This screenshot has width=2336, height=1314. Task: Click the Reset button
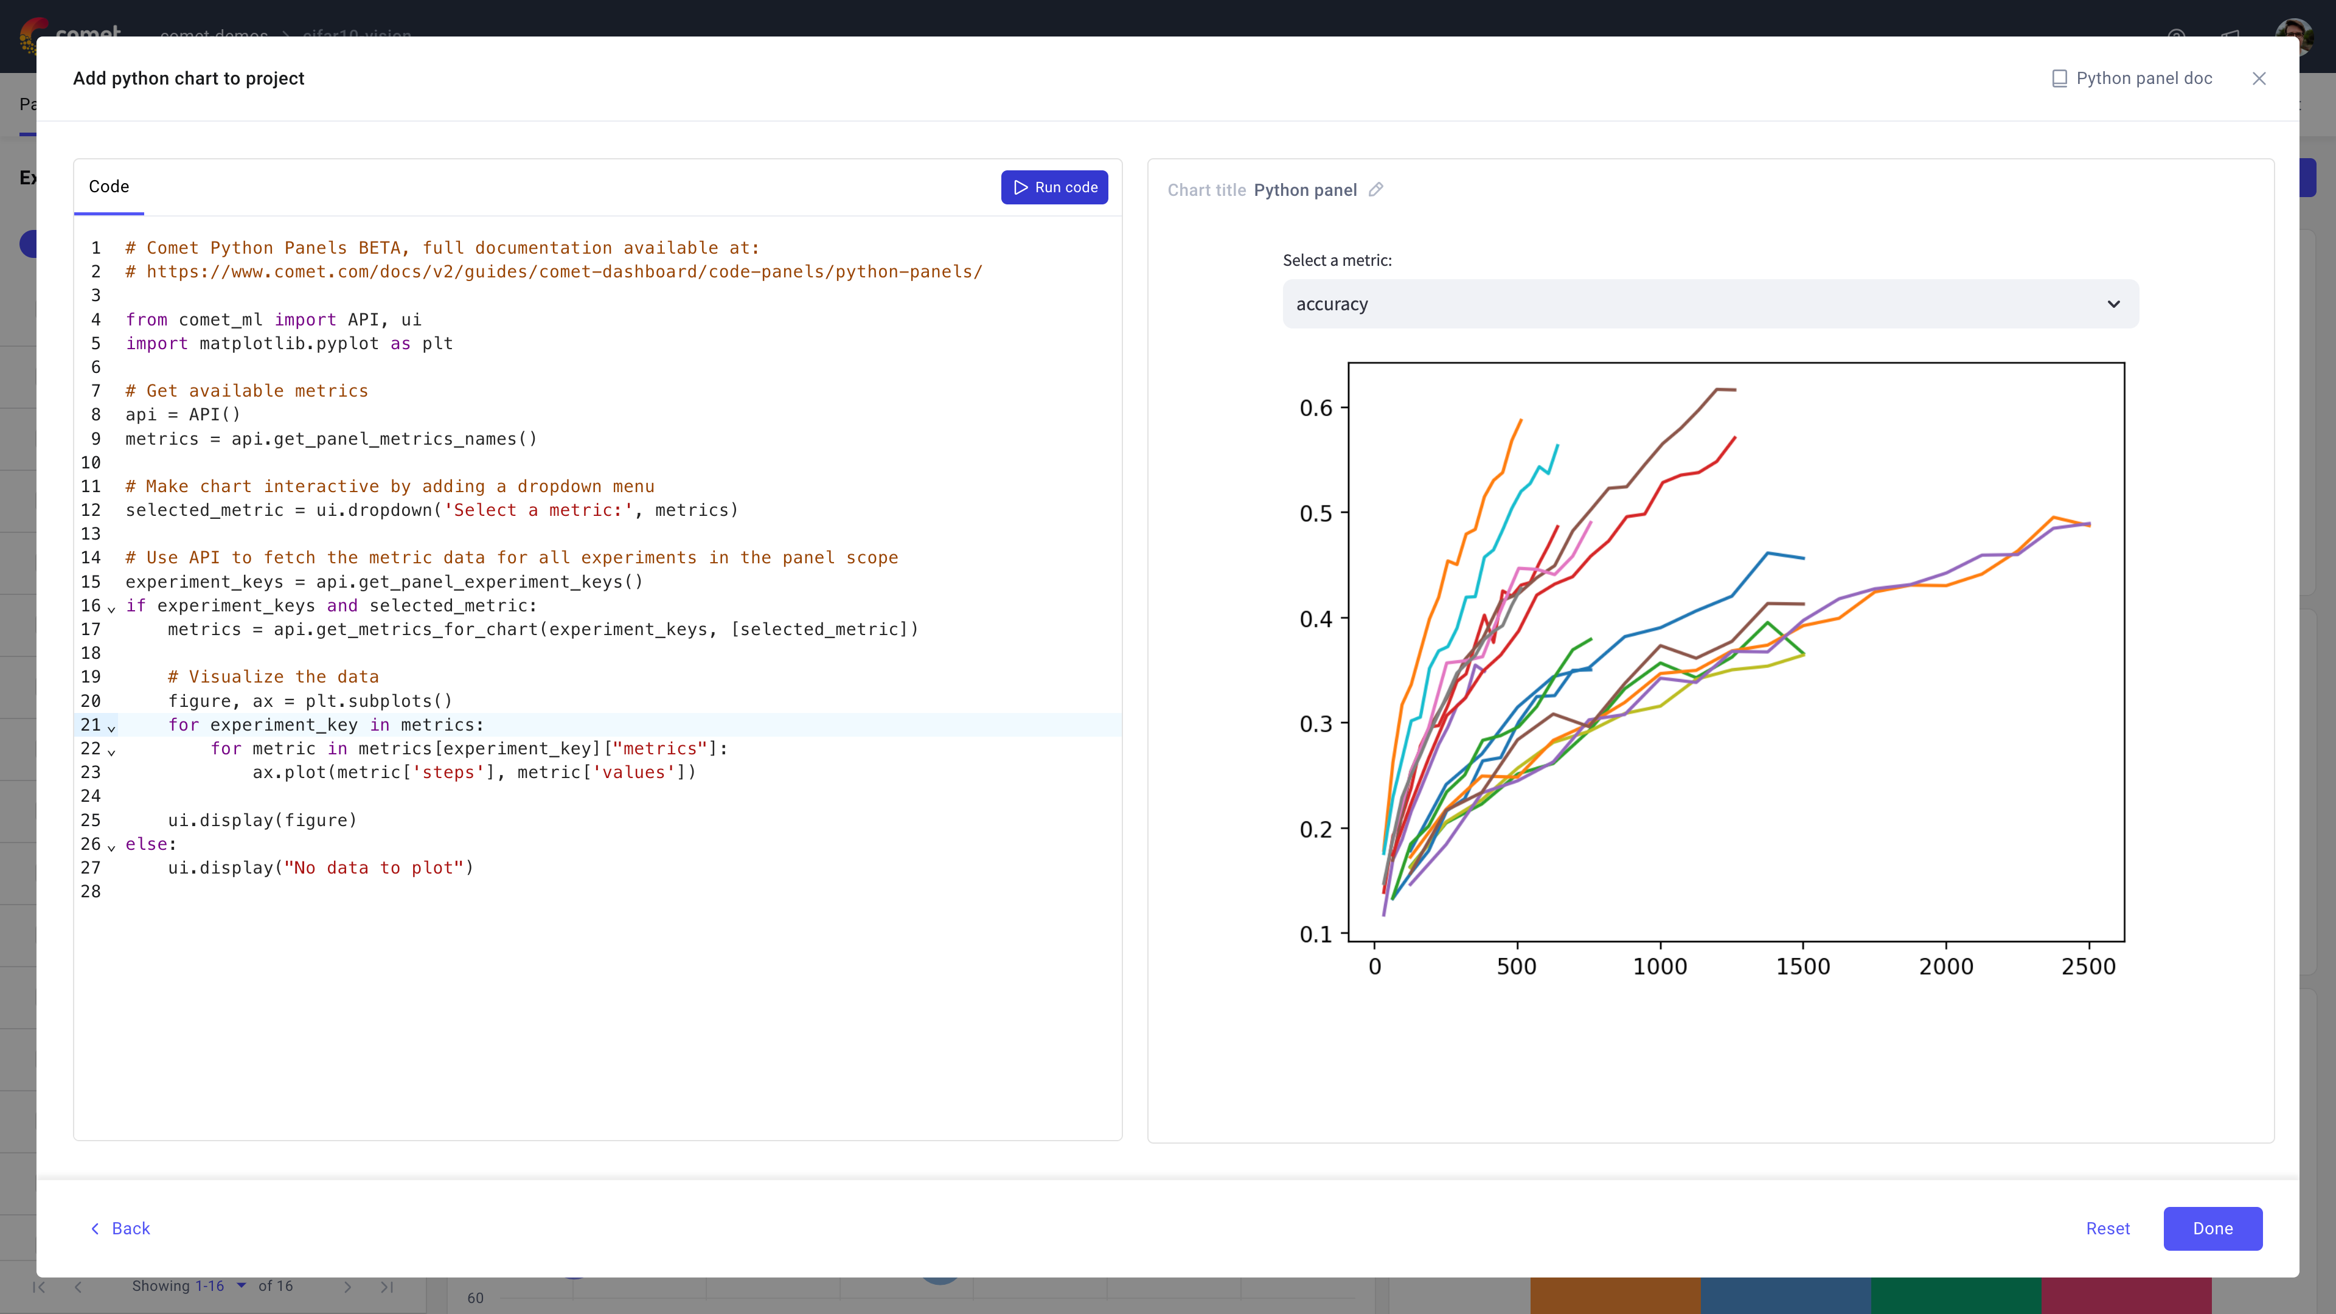2108,1228
